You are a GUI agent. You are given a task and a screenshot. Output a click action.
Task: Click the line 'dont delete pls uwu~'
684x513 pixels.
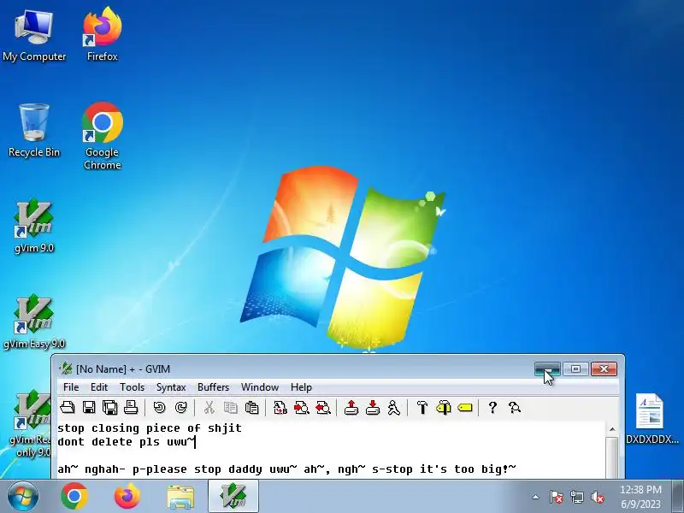(x=125, y=442)
